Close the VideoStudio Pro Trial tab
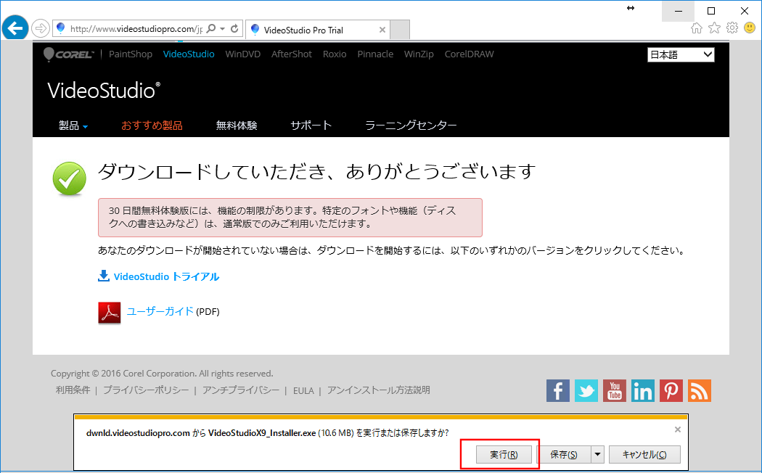Viewport: 762px width, 473px height. [382, 30]
